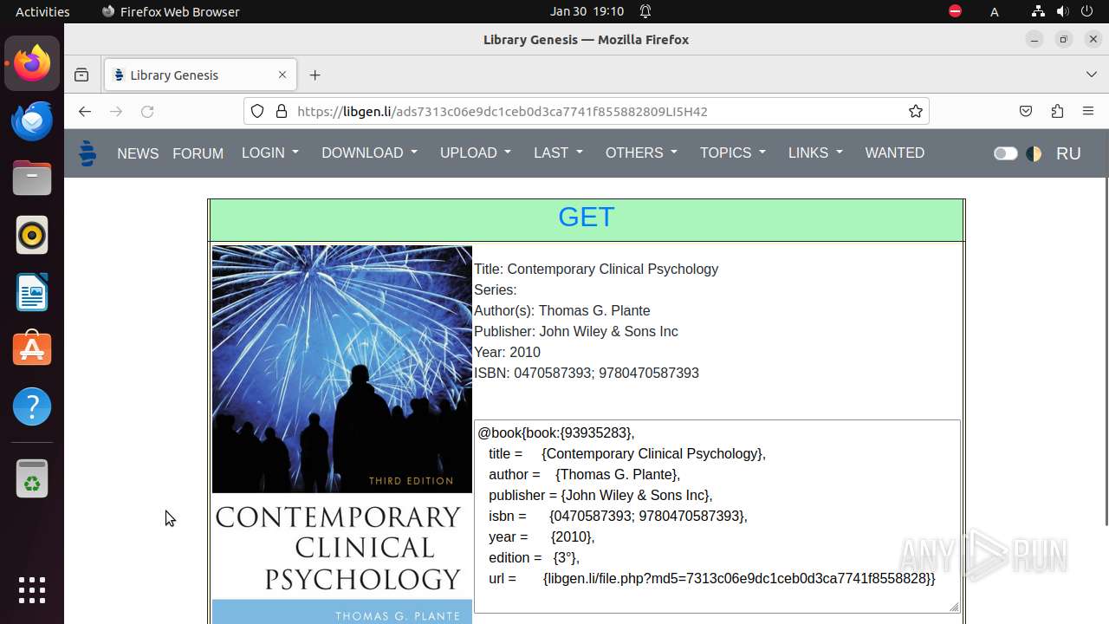
Task: Switch language to RU
Action: point(1068,153)
